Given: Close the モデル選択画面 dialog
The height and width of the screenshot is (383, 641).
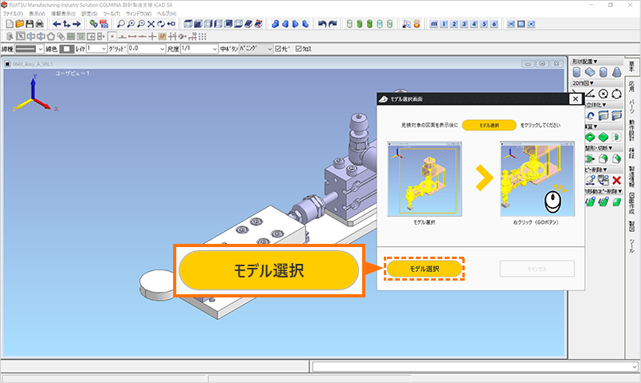Looking at the screenshot, I should point(575,98).
